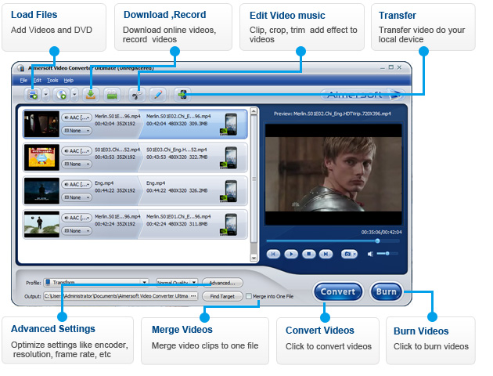Open None subtitle dropdown for Eng.mp4 video
This screenshot has width=493, height=376.
(x=77, y=197)
